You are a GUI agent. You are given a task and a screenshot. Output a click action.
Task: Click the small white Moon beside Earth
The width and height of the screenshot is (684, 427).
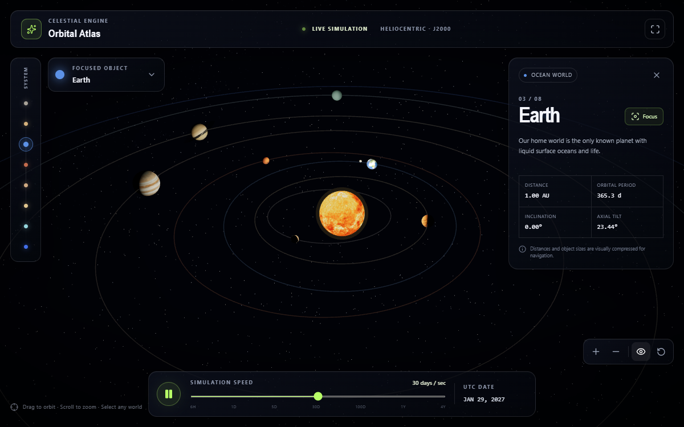[360, 161]
